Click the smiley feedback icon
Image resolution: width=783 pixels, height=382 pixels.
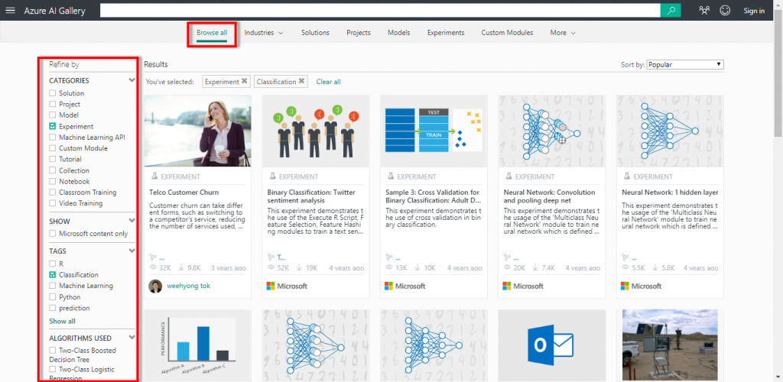[x=725, y=11]
